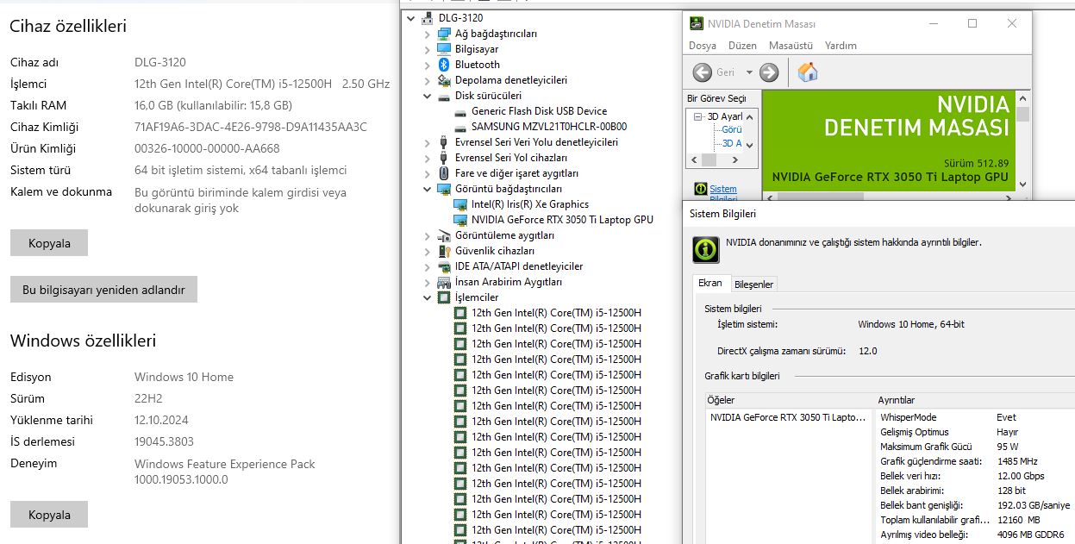Click the Fare ve diğer işaret aygıtları mouse icon

(444, 173)
